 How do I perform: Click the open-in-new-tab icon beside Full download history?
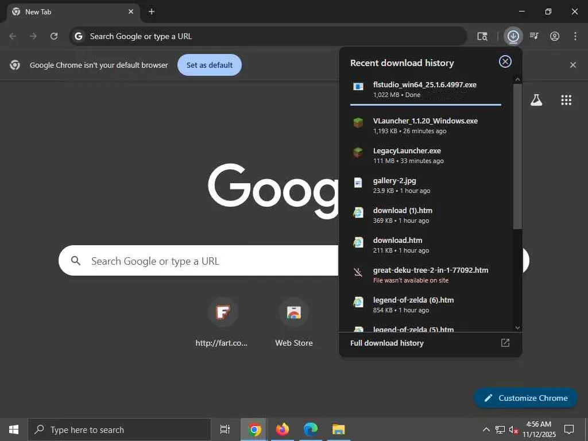point(505,343)
